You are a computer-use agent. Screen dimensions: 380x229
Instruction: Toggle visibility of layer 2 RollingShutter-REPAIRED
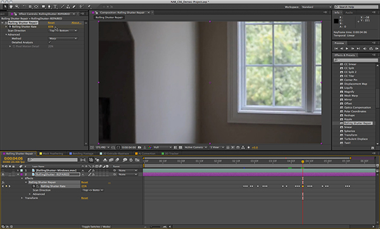pos(3,175)
